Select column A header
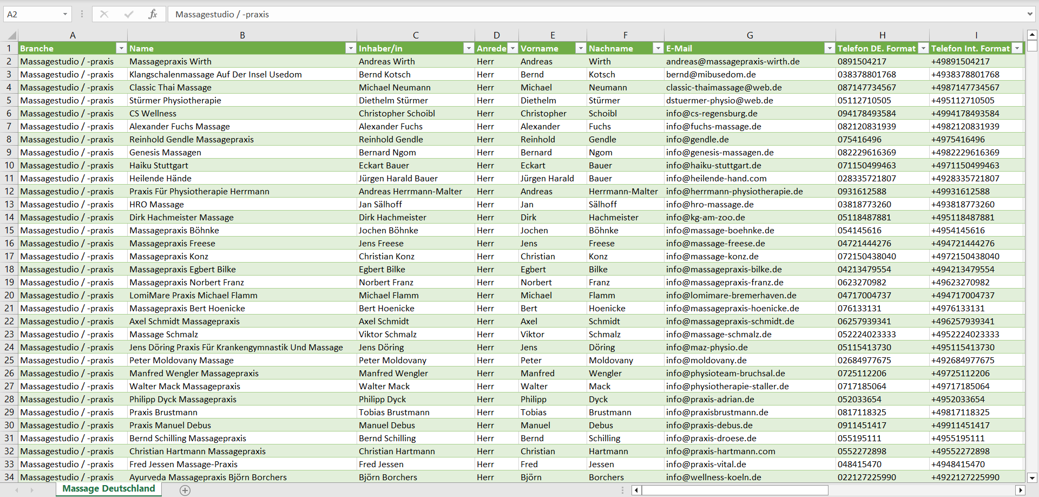 pyautogui.click(x=73, y=35)
